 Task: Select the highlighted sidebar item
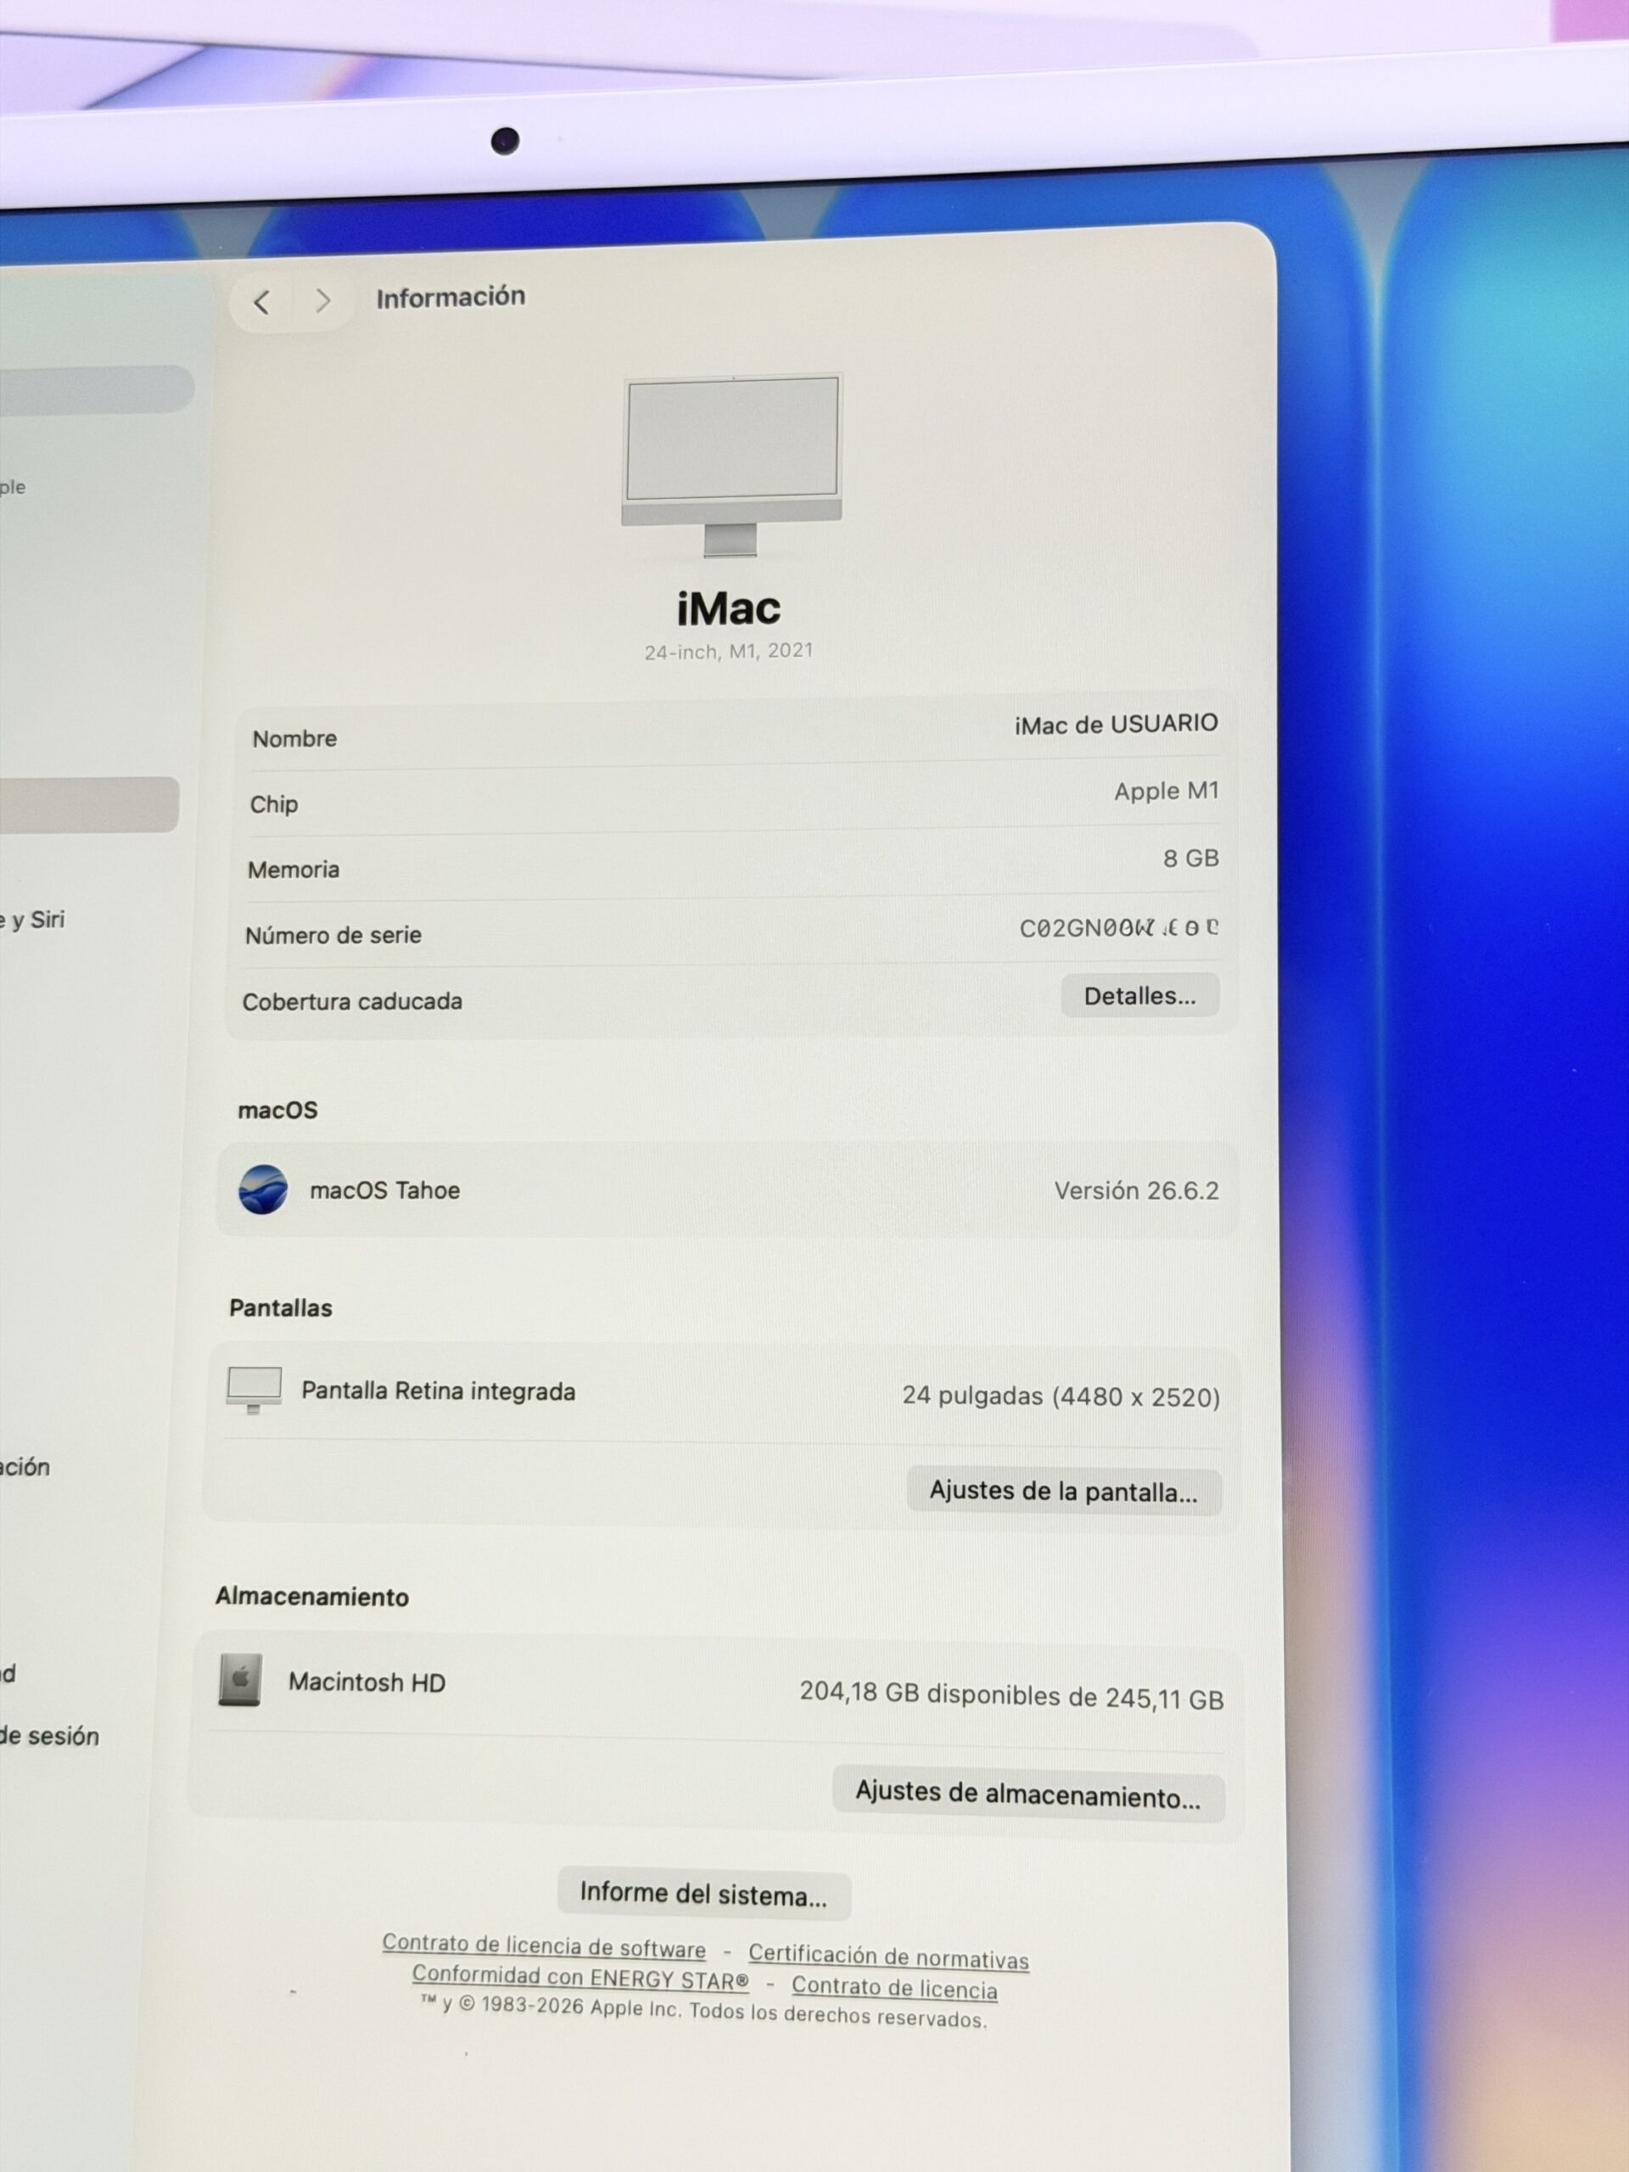(x=88, y=805)
